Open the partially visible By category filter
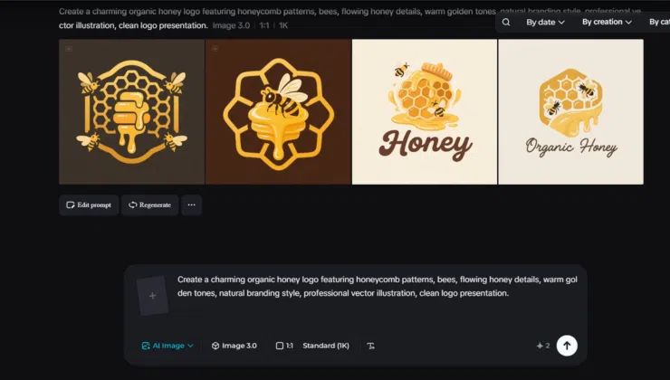 coord(659,22)
